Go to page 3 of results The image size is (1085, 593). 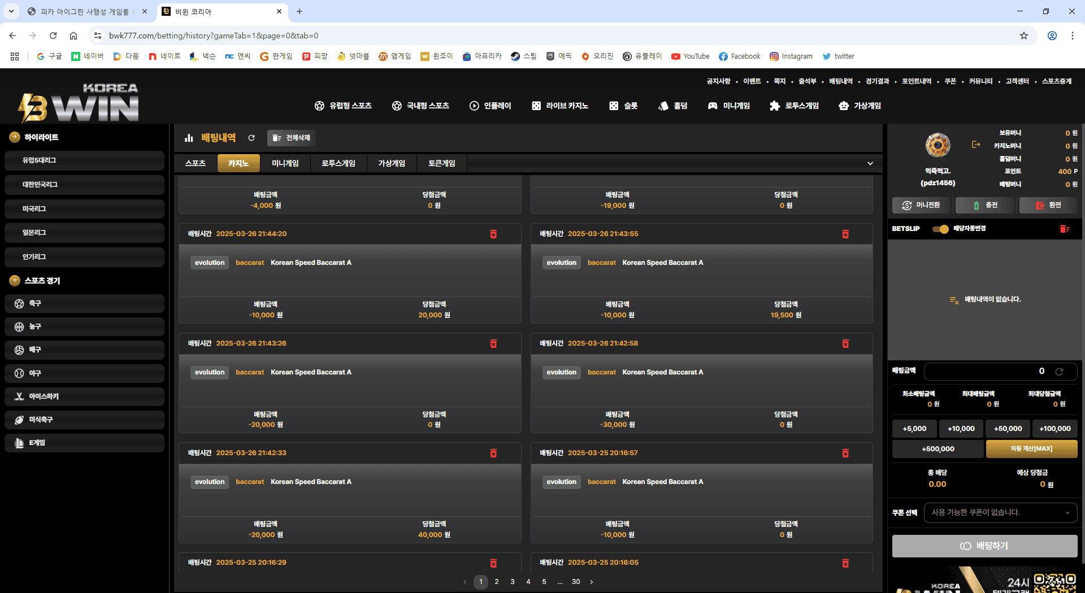coord(513,582)
